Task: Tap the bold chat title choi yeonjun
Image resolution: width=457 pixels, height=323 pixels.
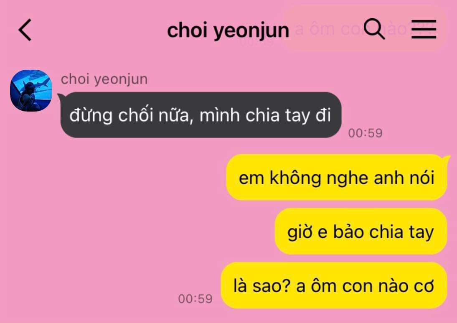Action: pos(228,31)
